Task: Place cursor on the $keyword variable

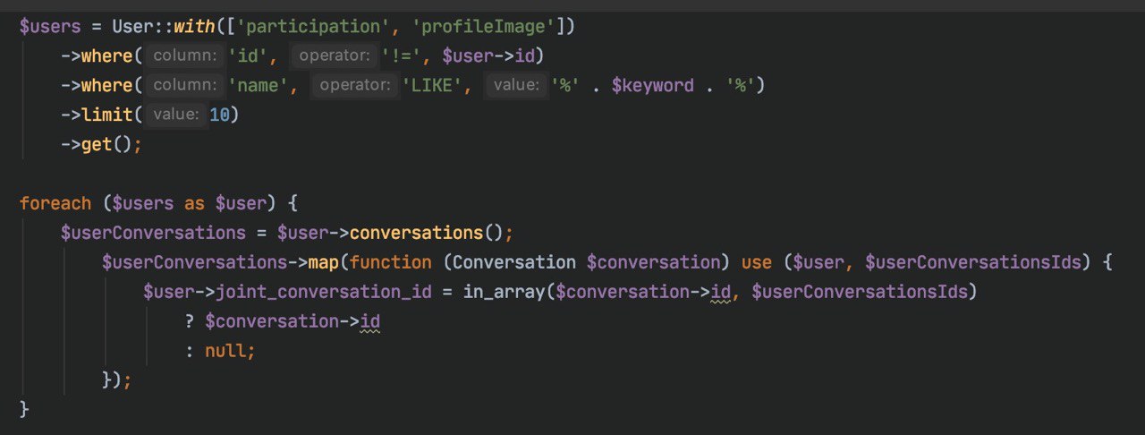Action: coord(652,86)
